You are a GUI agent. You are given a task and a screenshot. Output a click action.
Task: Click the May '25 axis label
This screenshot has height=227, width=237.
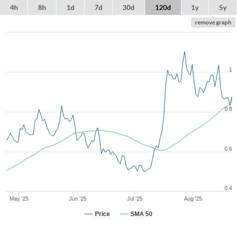tap(19, 199)
